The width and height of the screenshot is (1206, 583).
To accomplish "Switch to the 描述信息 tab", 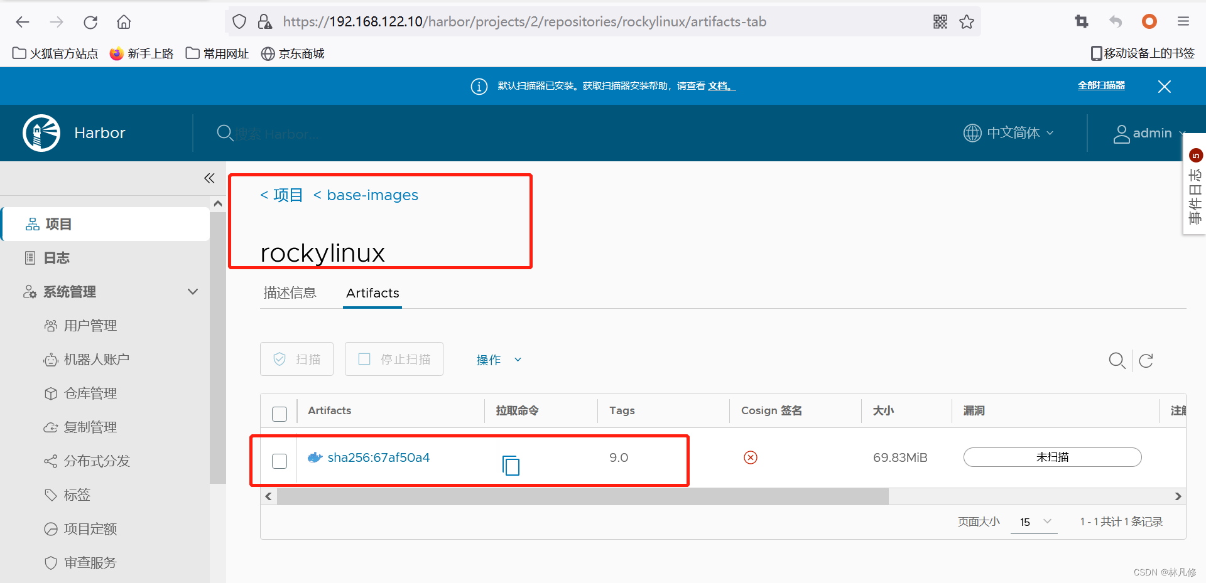I will click(x=290, y=292).
